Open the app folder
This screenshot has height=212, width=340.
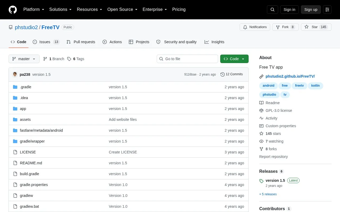click(x=23, y=109)
